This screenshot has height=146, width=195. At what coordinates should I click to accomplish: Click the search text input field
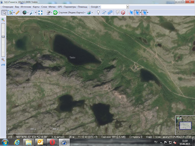(114, 7)
